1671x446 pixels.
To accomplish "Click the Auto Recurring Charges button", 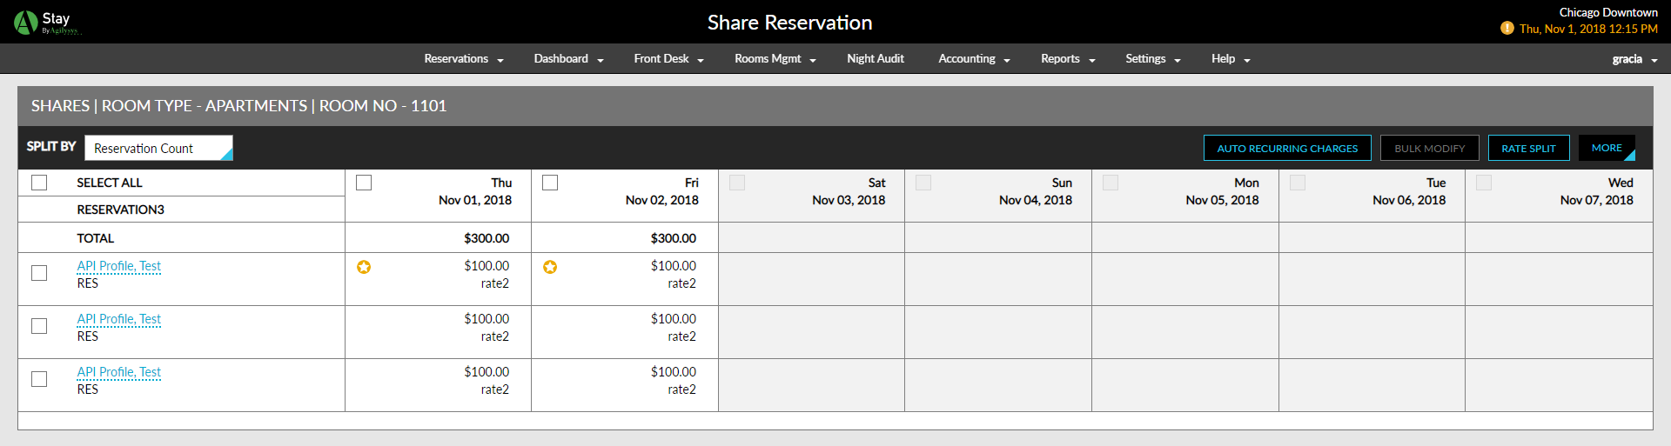I will coord(1287,148).
